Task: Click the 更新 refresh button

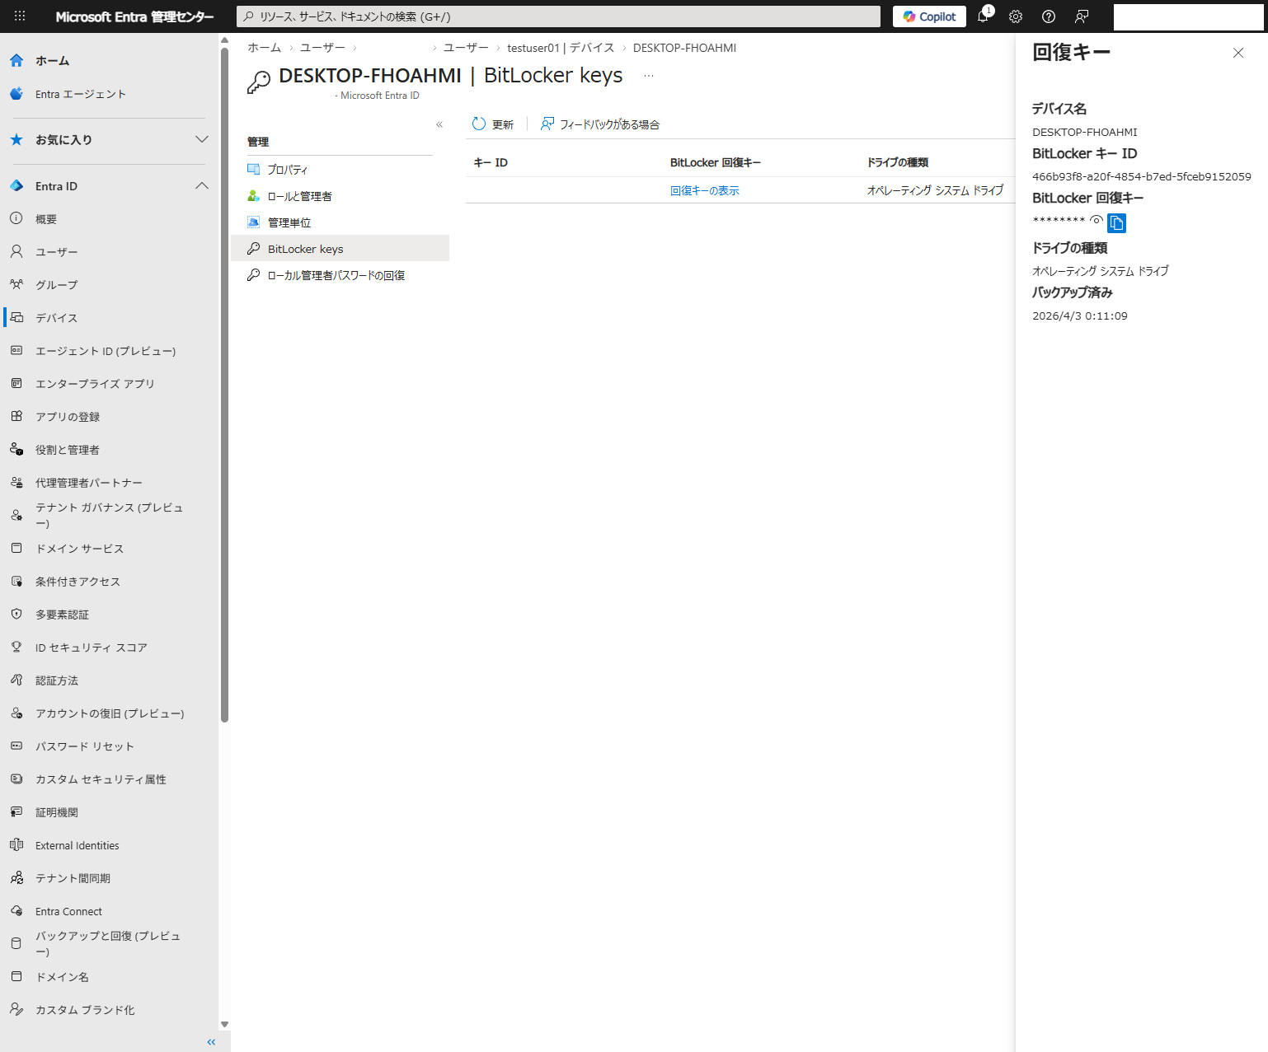Action: (x=493, y=124)
